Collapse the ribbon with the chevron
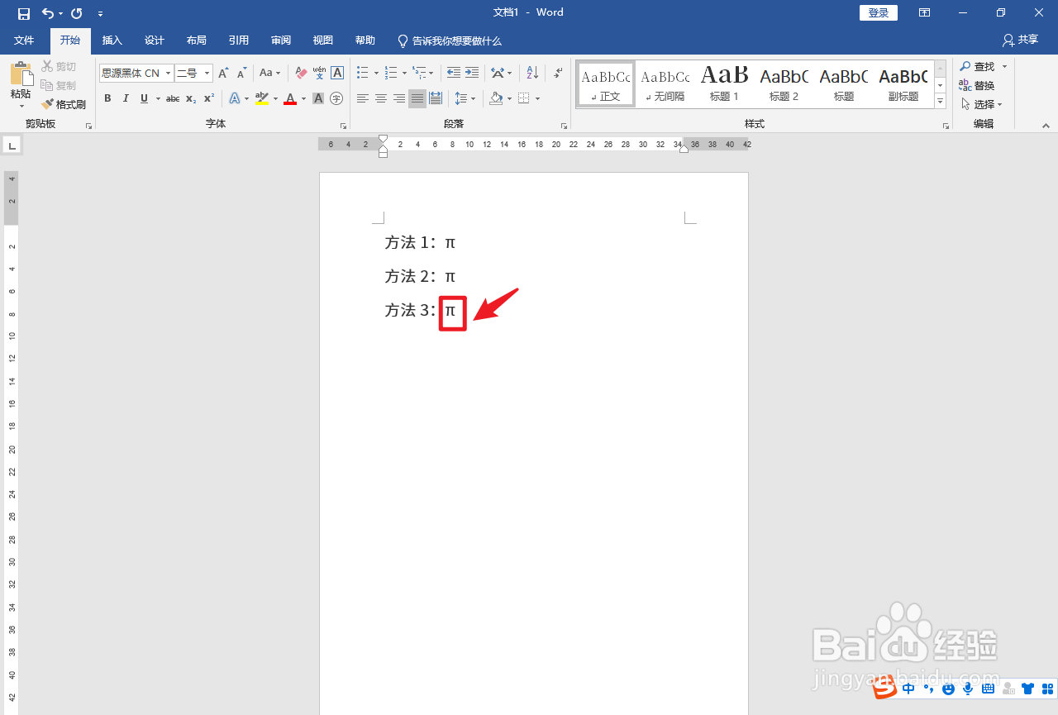1058x715 pixels. pos(1046,126)
